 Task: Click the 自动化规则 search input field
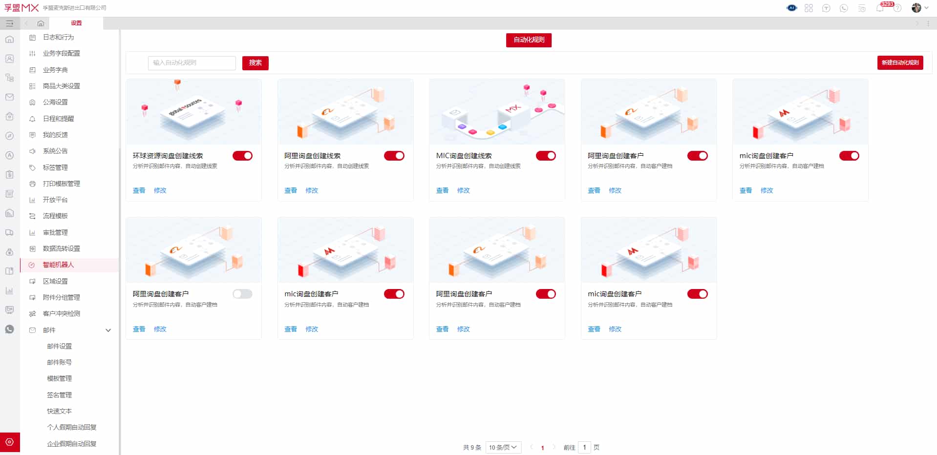click(192, 63)
